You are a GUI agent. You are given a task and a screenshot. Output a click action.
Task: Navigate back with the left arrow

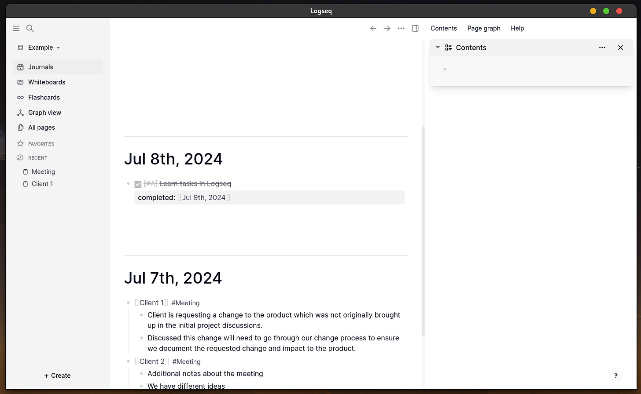pyautogui.click(x=373, y=28)
